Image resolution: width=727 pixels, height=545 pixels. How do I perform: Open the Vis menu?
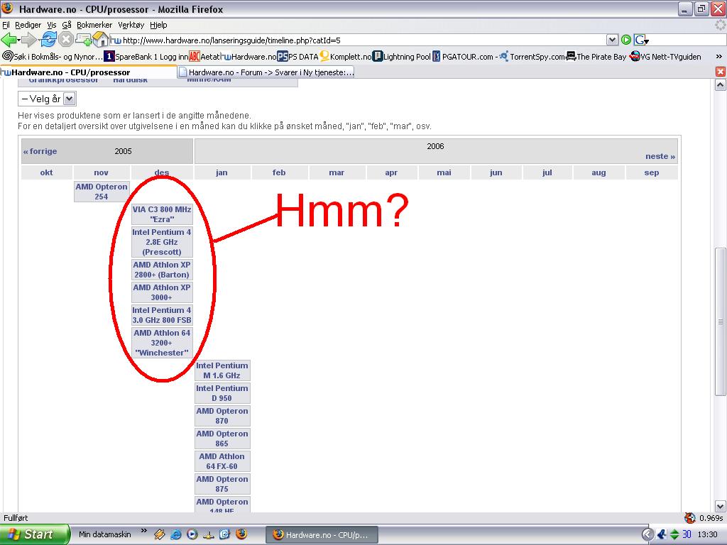tap(51, 25)
